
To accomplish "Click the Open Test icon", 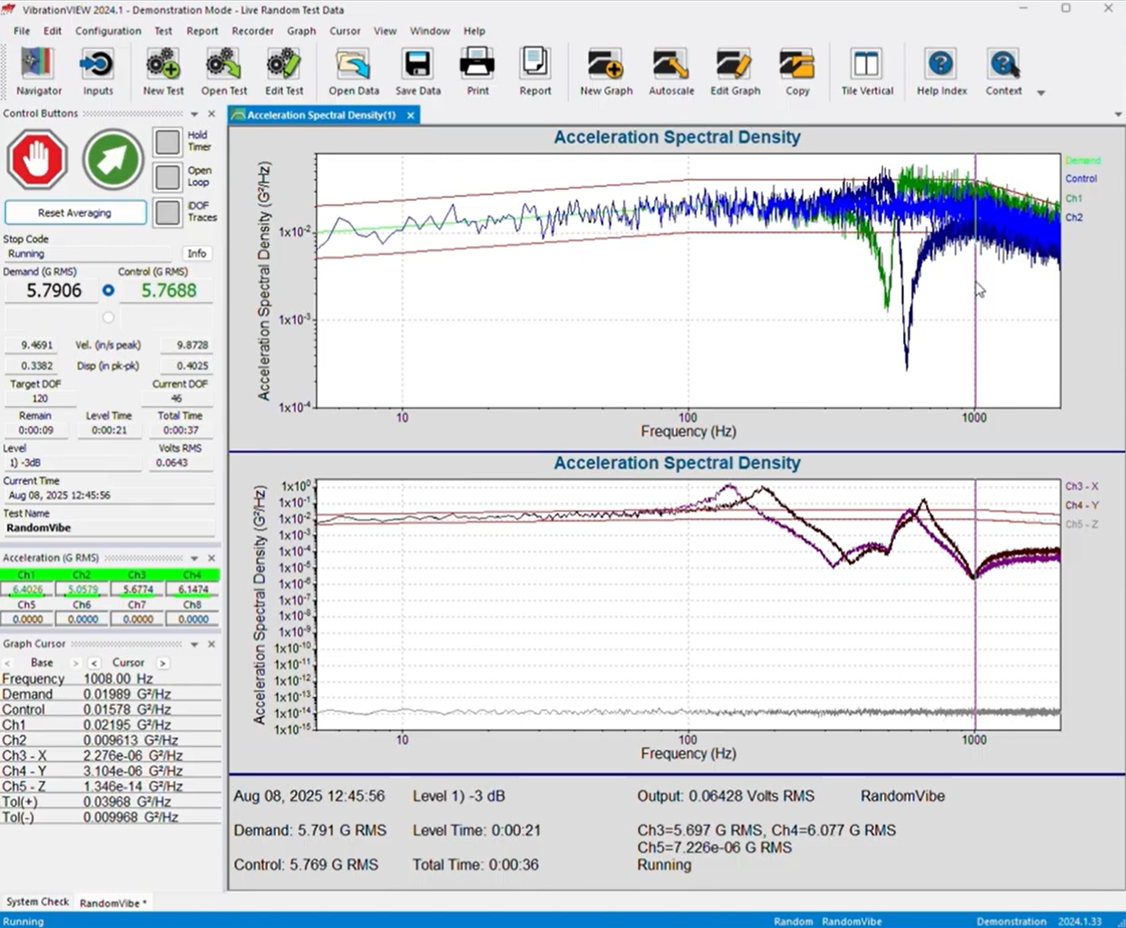I will pos(224,72).
